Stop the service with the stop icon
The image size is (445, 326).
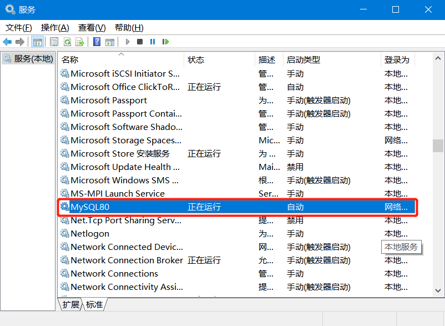pos(140,42)
